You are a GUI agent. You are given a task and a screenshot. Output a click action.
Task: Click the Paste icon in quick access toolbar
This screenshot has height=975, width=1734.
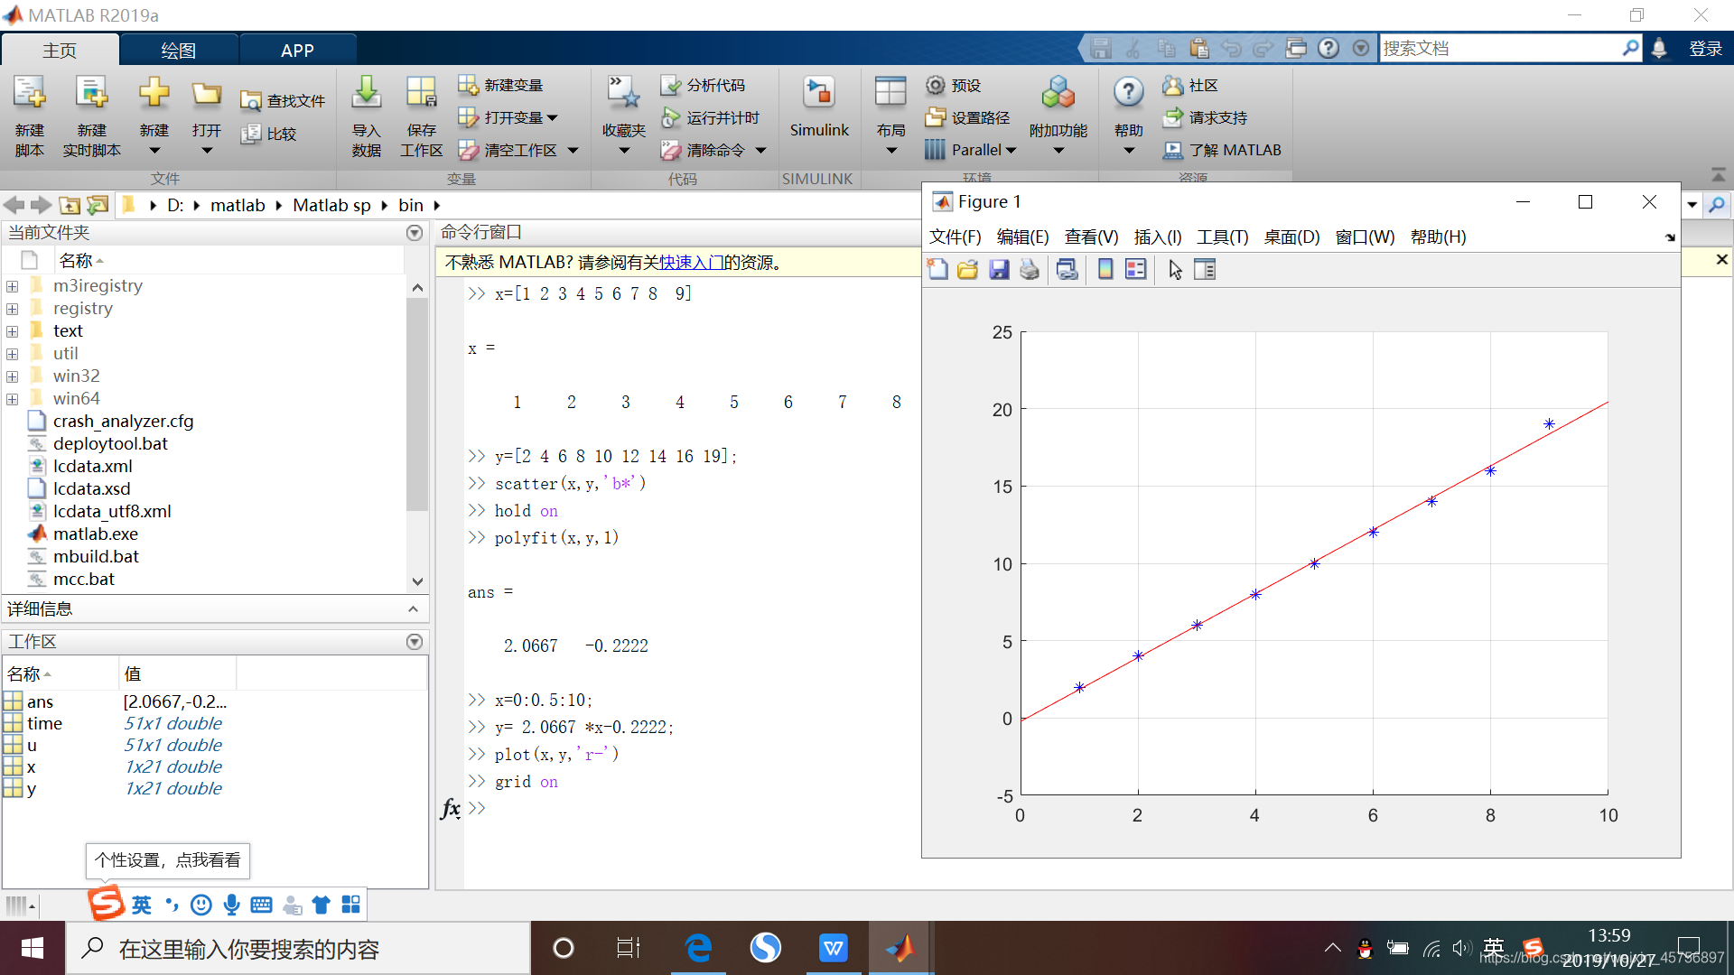tap(1199, 49)
